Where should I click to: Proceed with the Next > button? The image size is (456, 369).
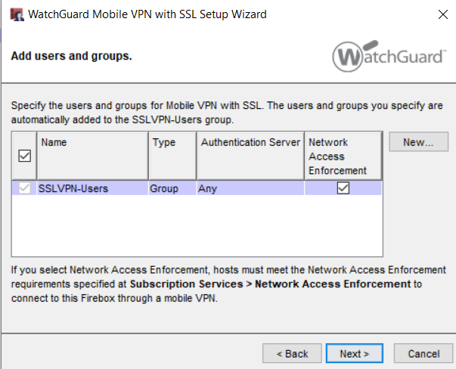point(354,353)
